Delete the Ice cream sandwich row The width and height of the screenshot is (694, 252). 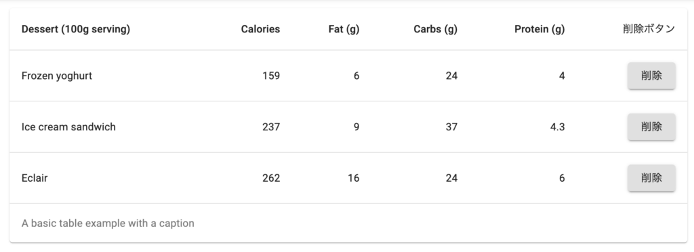point(651,127)
